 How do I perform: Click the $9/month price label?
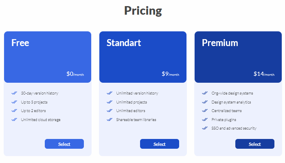pos(170,74)
